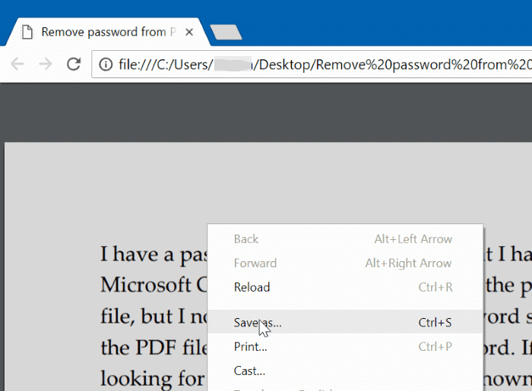Image resolution: width=532 pixels, height=391 pixels.
Task: Click the text 'I have a pas' in document
Action: [x=154, y=254]
